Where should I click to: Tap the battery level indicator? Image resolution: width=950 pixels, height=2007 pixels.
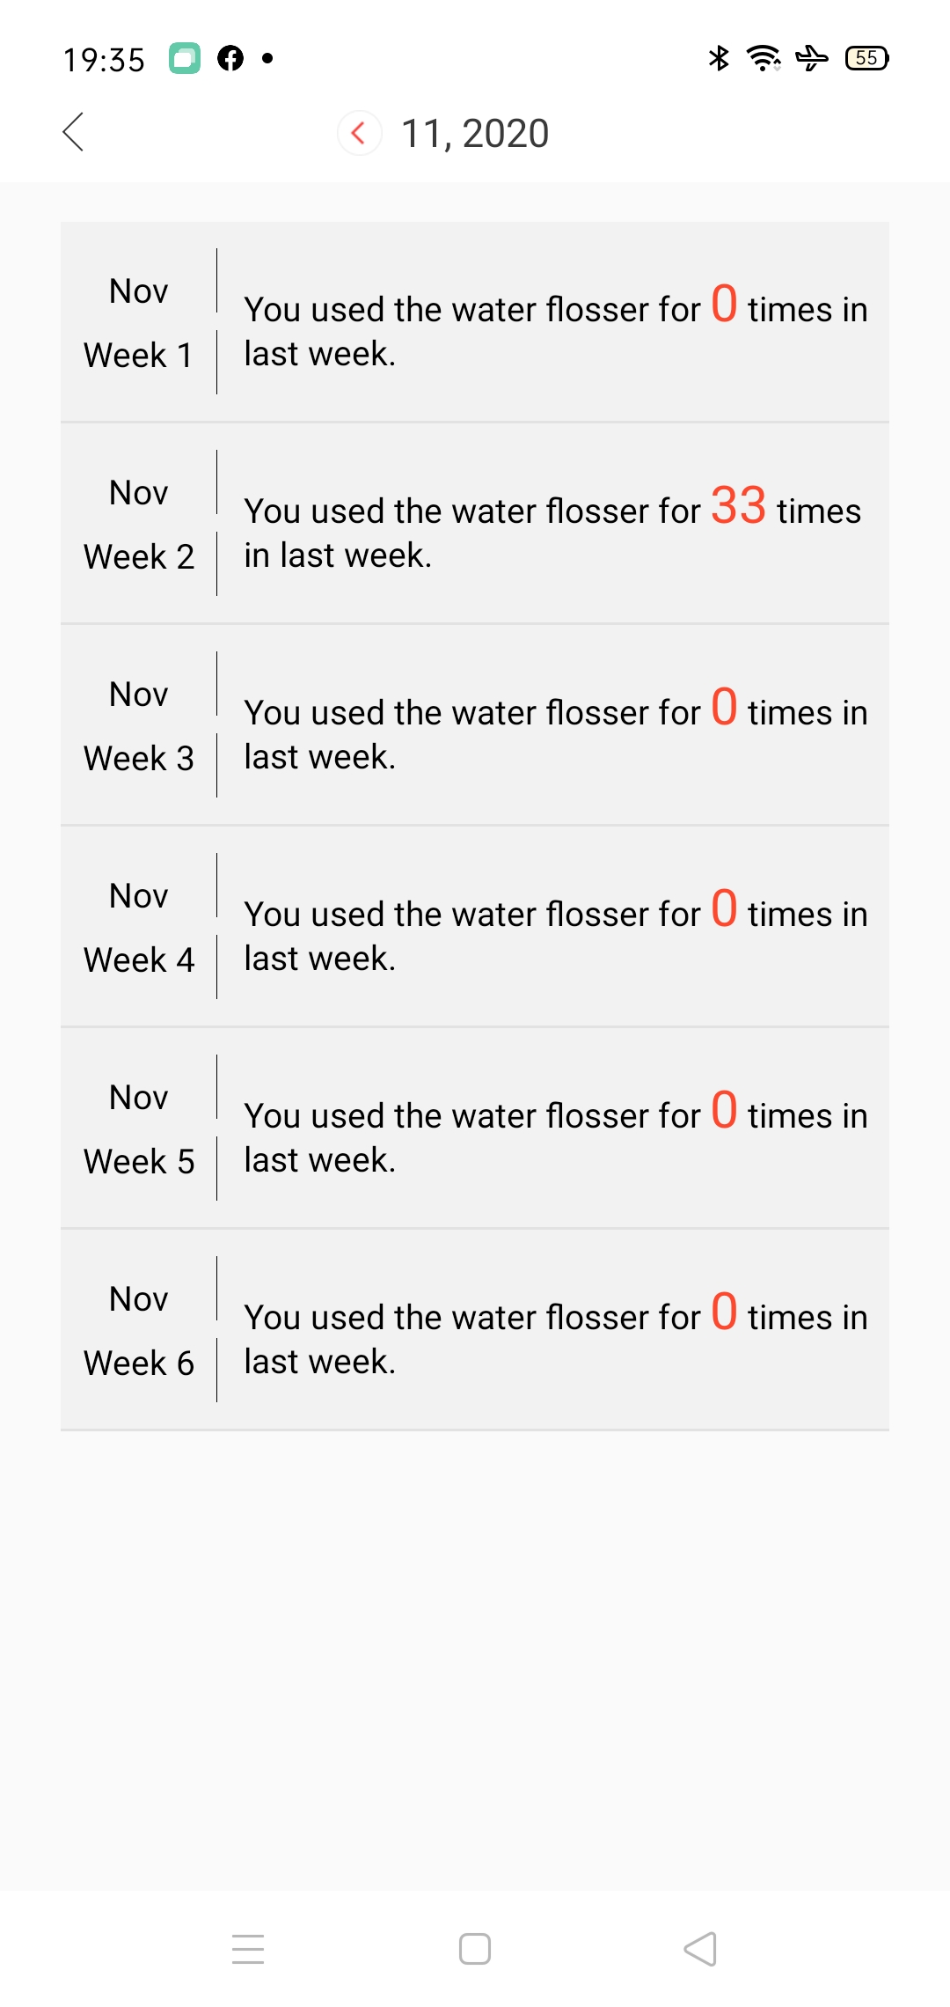pos(866,58)
